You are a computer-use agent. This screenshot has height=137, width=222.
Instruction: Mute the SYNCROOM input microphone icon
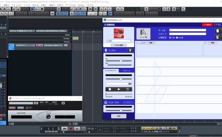pos(130,51)
